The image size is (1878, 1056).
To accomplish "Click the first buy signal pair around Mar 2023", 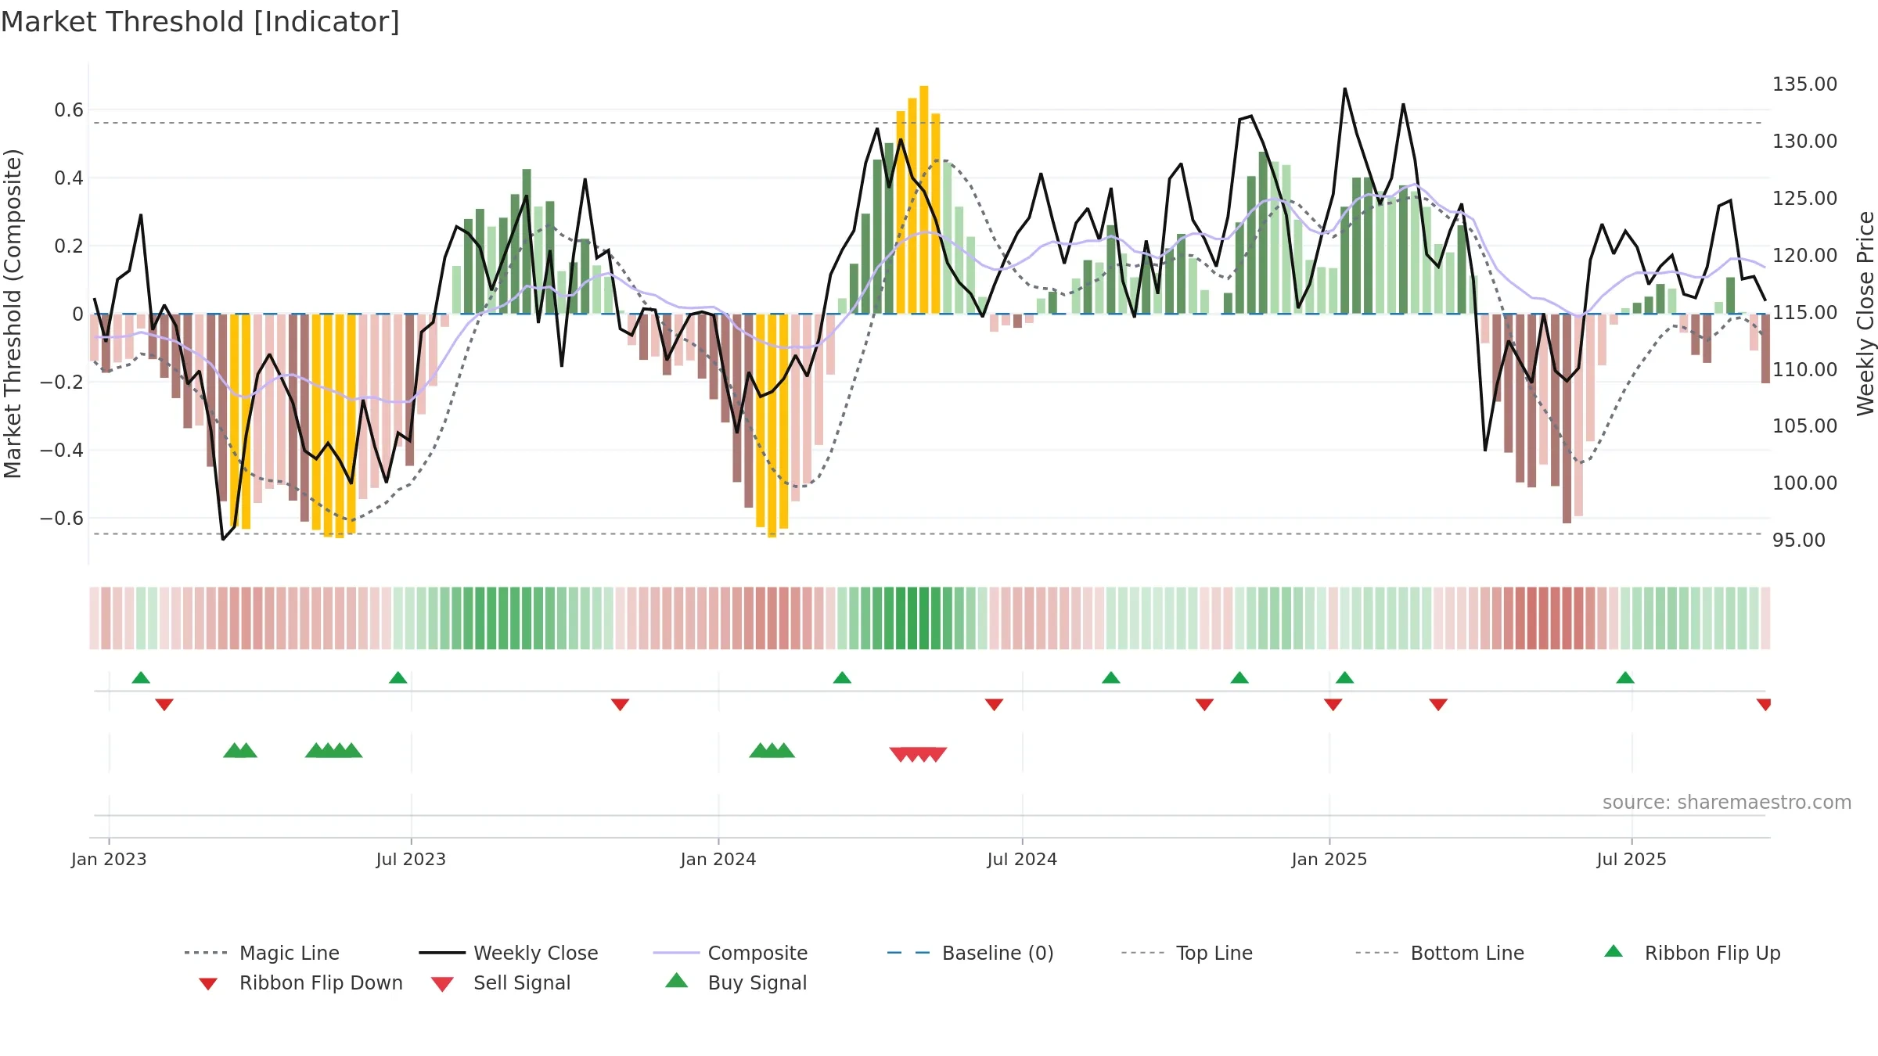I will pyautogui.click(x=240, y=750).
